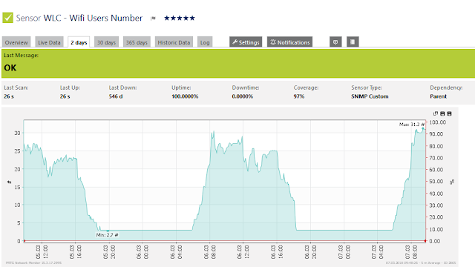Select the 365 days tab
475x267 pixels.
point(137,42)
